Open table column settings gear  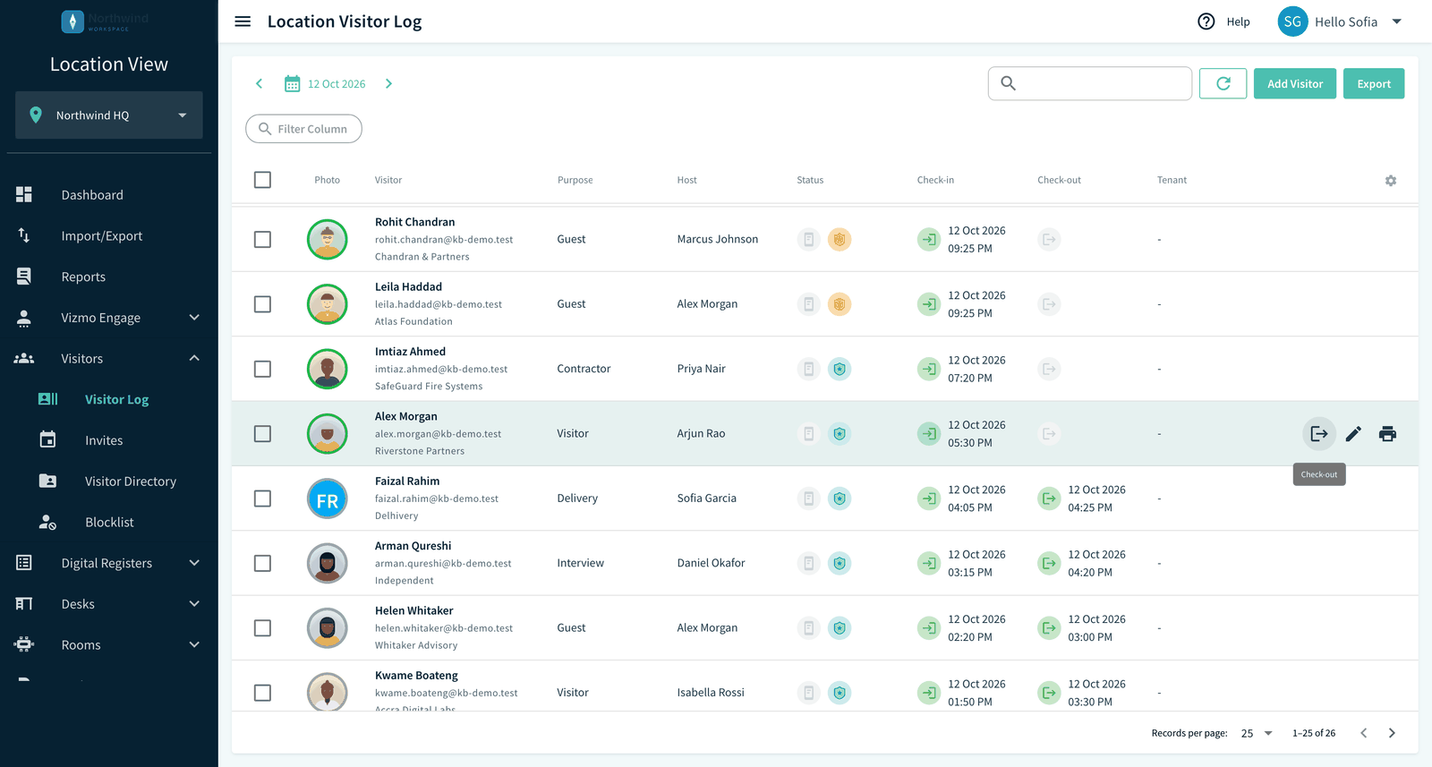(1391, 181)
